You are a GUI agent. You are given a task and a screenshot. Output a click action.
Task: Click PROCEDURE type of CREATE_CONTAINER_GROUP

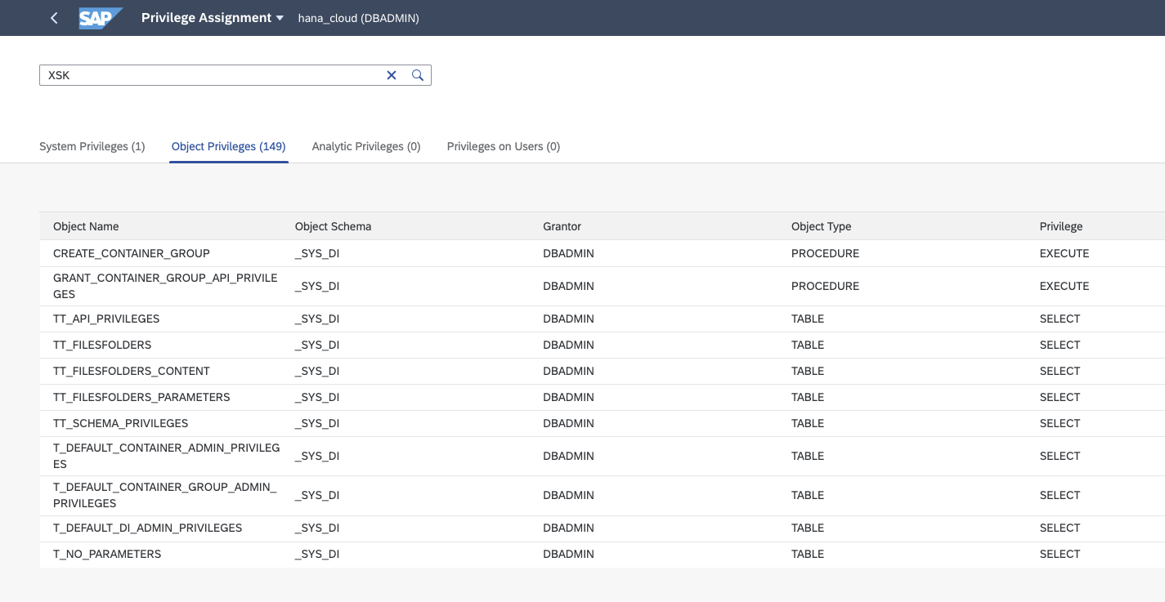(x=825, y=253)
